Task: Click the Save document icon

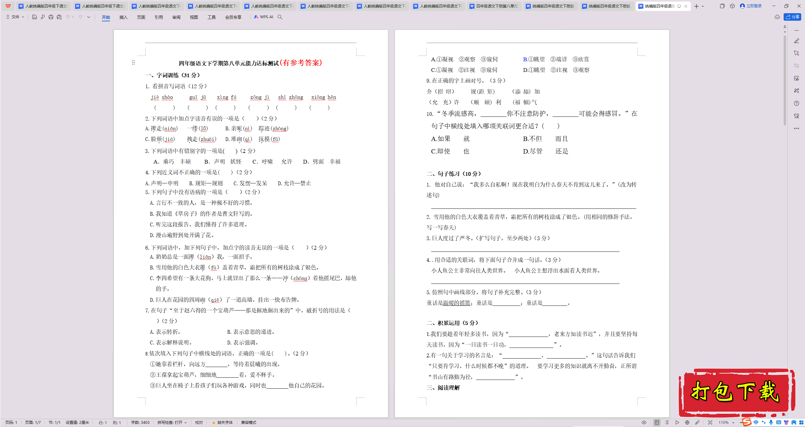Action: [x=35, y=17]
